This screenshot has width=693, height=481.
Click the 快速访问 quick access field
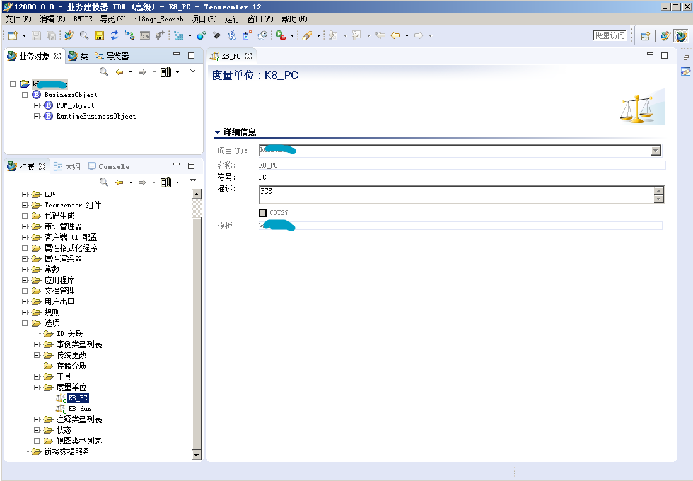(x=610, y=35)
